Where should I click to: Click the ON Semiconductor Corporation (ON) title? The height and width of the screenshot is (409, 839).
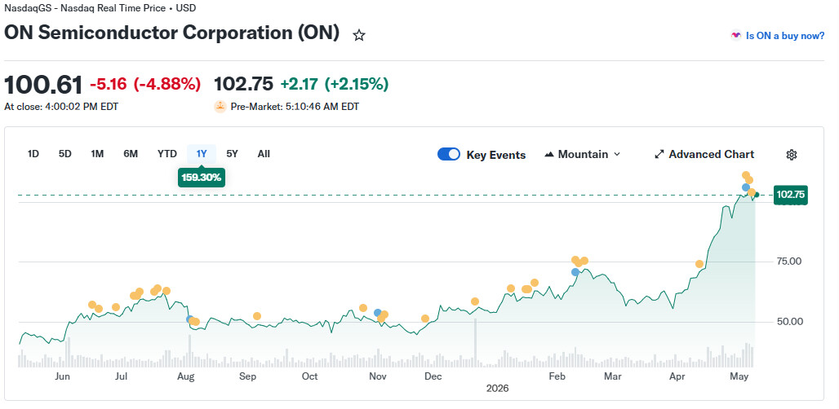coord(171,33)
